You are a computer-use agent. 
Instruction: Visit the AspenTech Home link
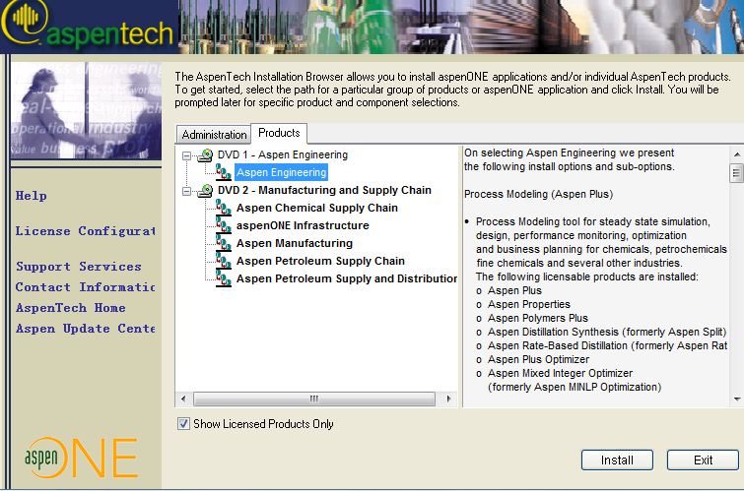(x=71, y=308)
